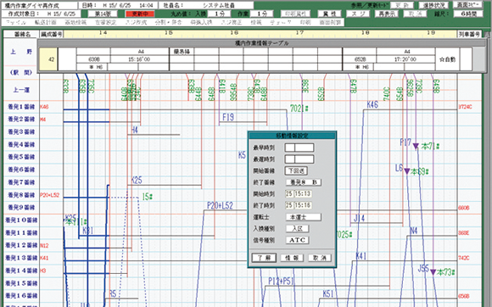Open the 終了番線 番発8 B selector
Screen dimensions: 492x307
pyautogui.click(x=303, y=182)
